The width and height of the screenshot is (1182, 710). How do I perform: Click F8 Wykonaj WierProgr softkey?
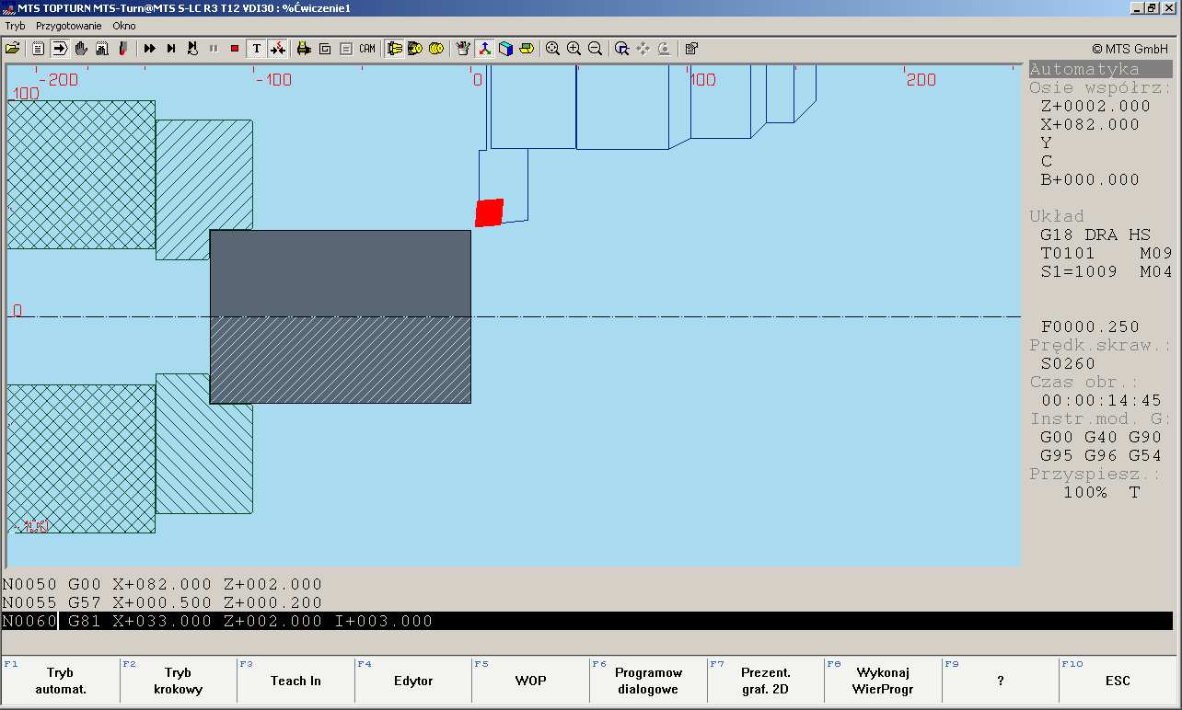click(883, 681)
